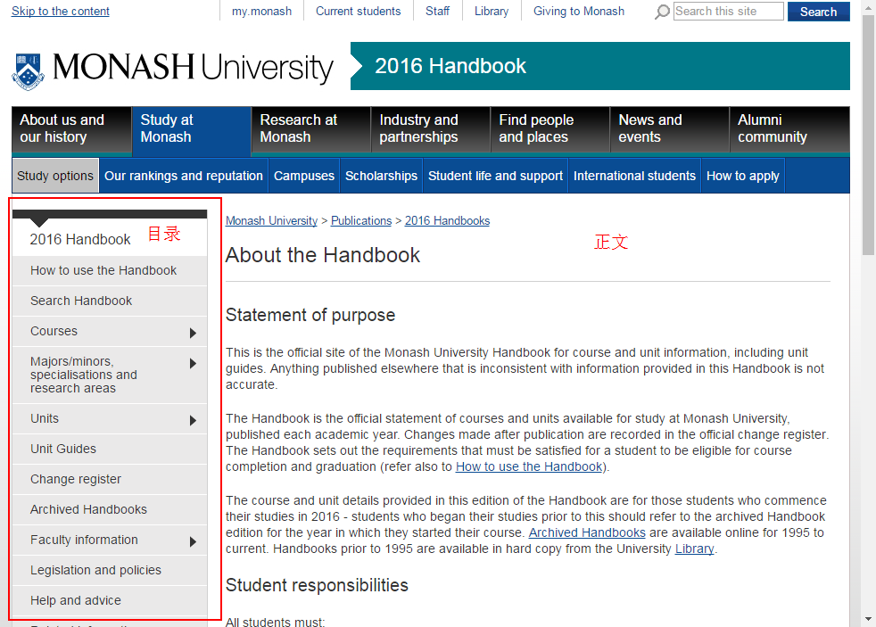
Task: Select Scholarships in the navigation bar
Action: [380, 176]
